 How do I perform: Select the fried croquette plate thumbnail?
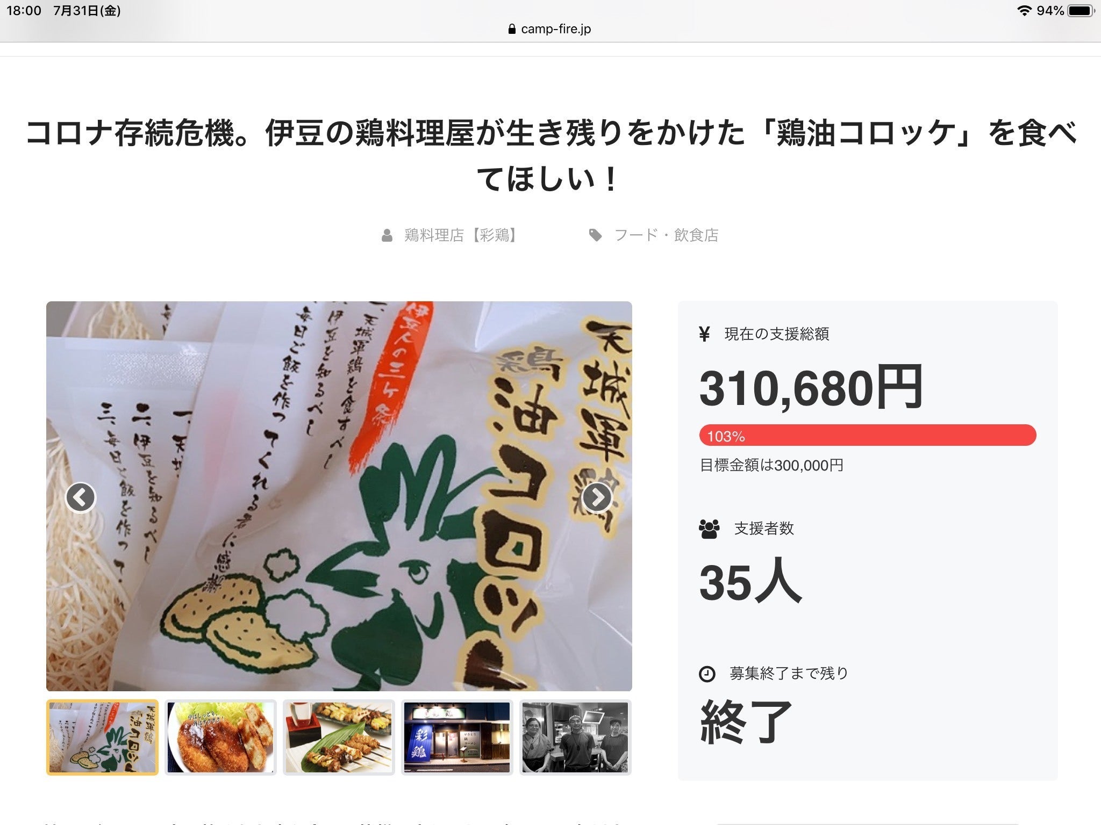(x=220, y=737)
